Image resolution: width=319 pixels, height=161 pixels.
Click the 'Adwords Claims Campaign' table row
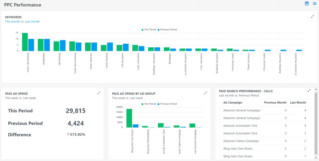coord(264,141)
